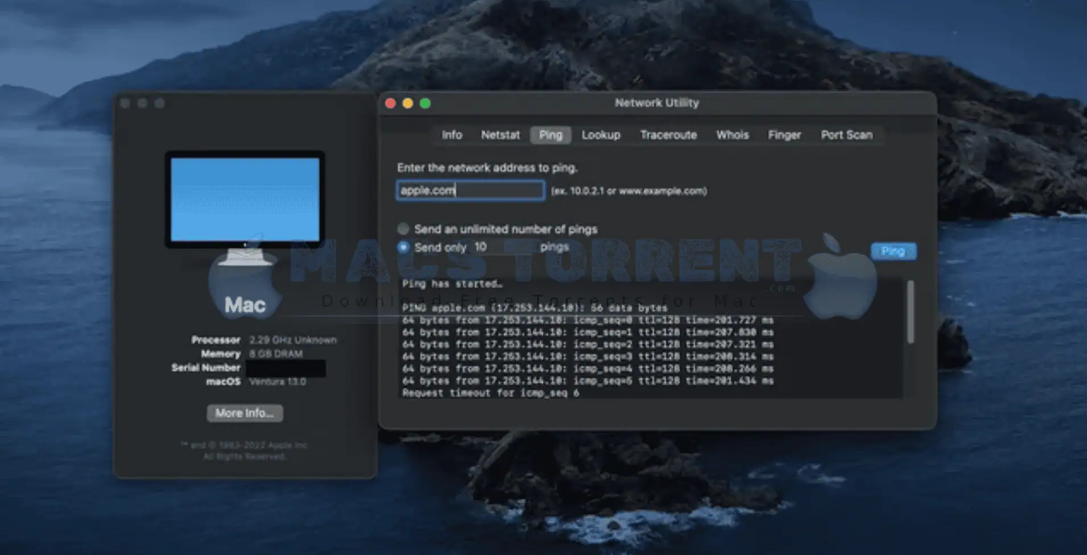
Task: Open the Traceroute tab
Action: coord(668,135)
